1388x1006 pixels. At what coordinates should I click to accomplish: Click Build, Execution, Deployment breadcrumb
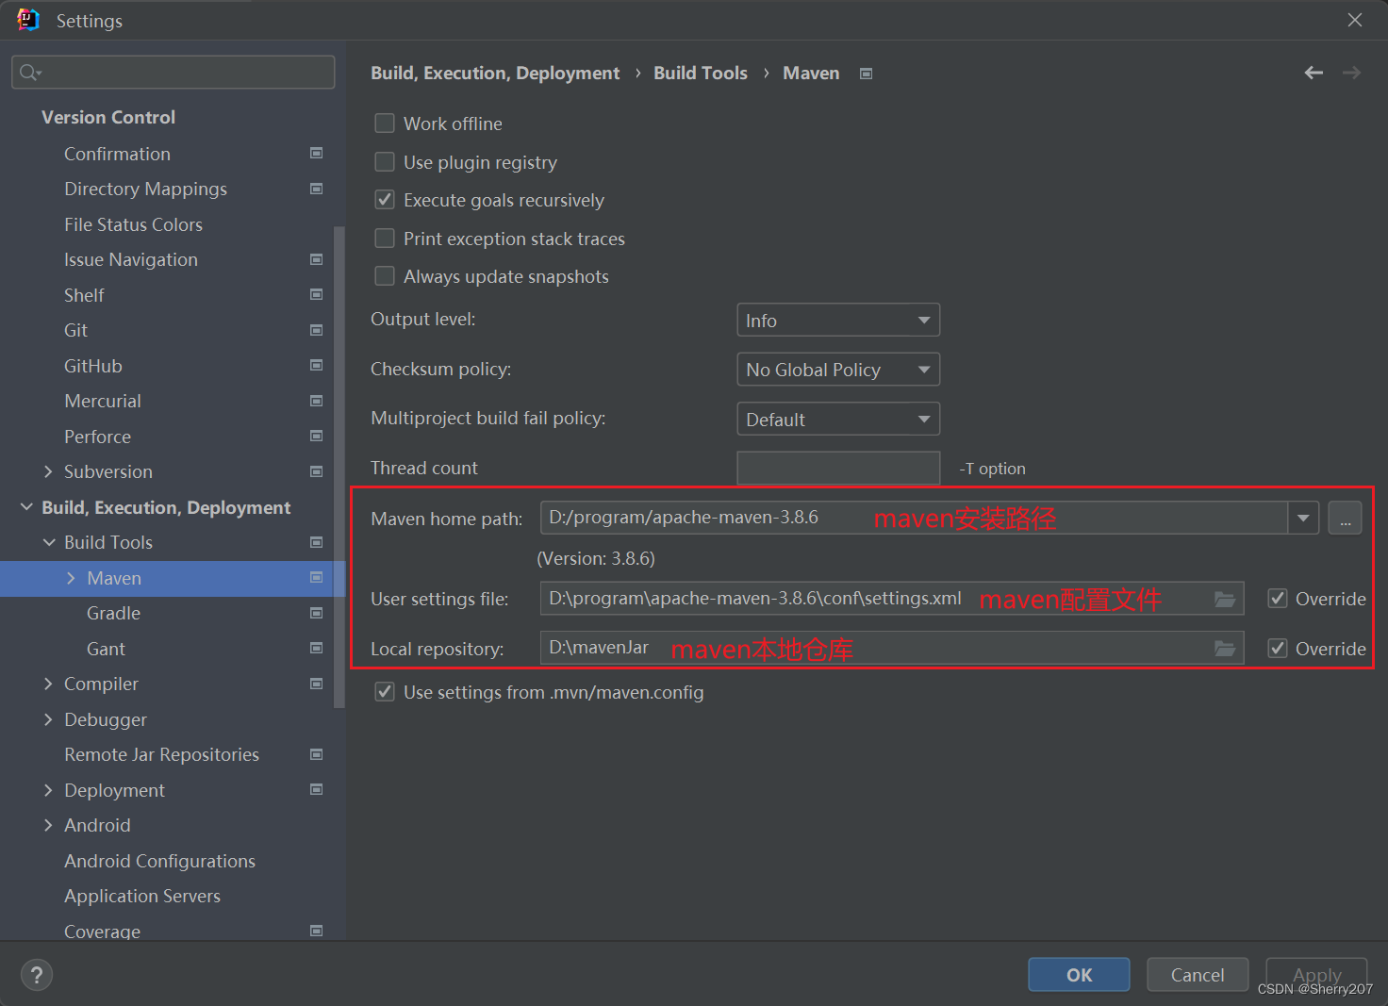(x=495, y=73)
